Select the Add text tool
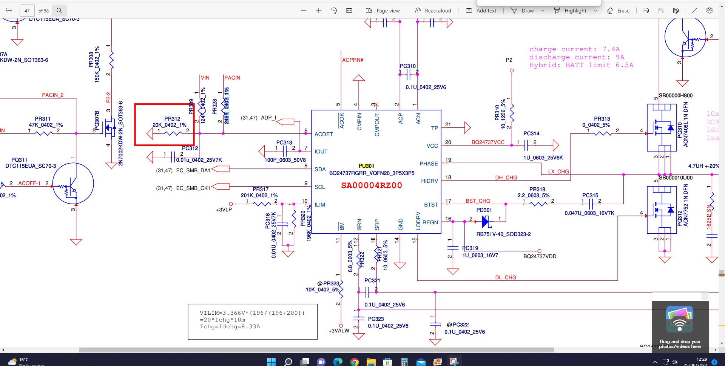Image resolution: width=725 pixels, height=366 pixels. [481, 11]
